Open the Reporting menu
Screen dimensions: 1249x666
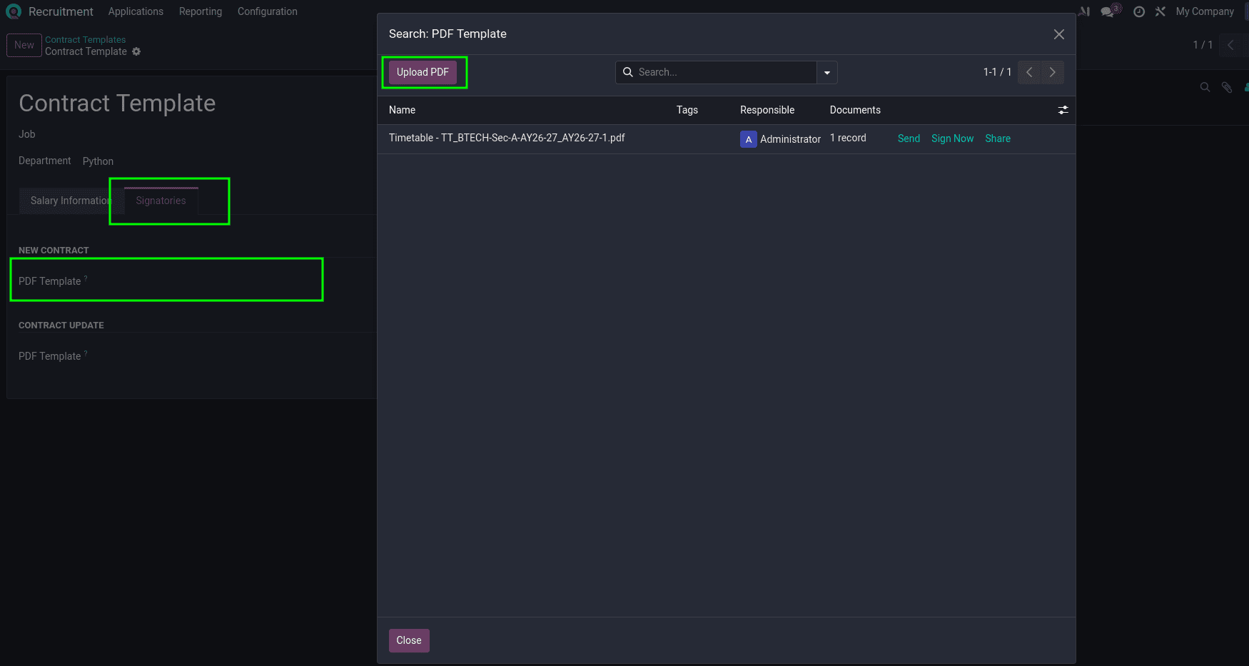click(201, 11)
